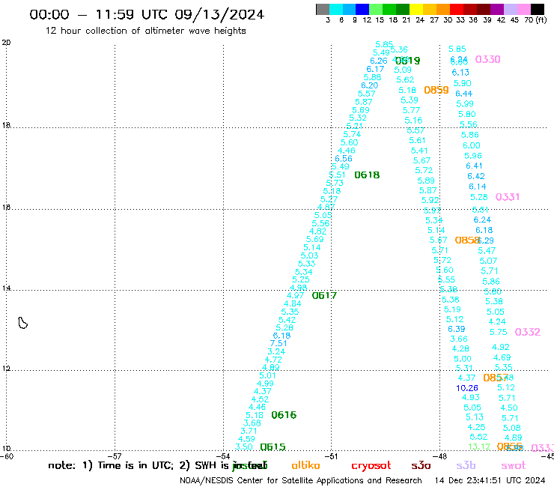Image resolution: width=554 pixels, height=487 pixels.
Task: Click the wave height value 4.84
Action: pyautogui.click(x=293, y=303)
